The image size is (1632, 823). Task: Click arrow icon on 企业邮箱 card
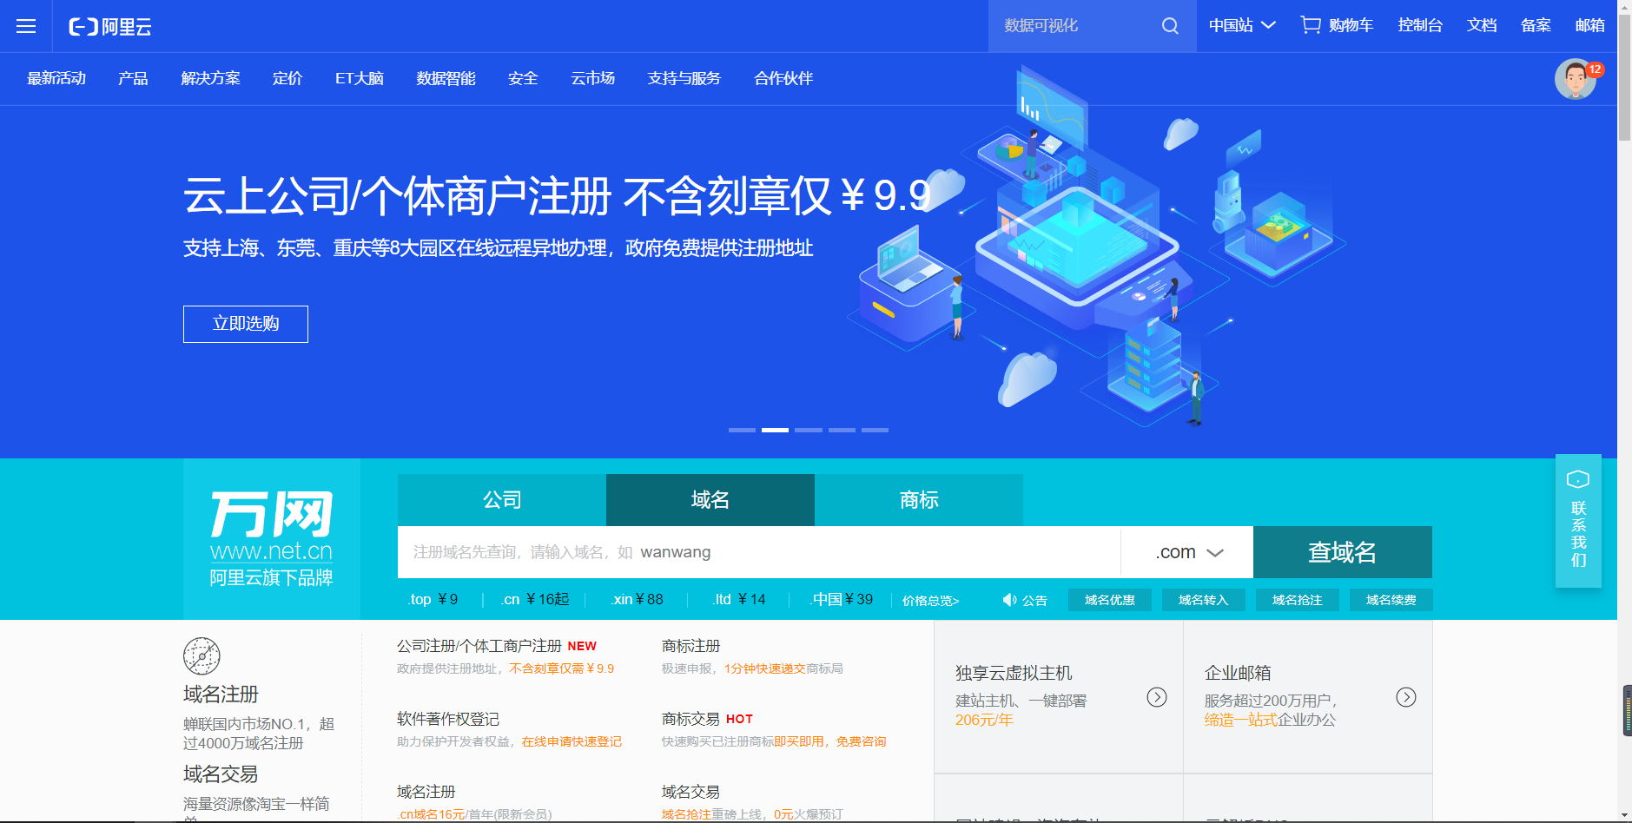pyautogui.click(x=1406, y=697)
